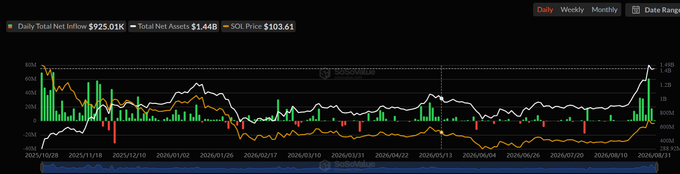The height and width of the screenshot is (174, 680).
Task: Toggle the Daily Total Net Inflow series
Action: coord(66,26)
